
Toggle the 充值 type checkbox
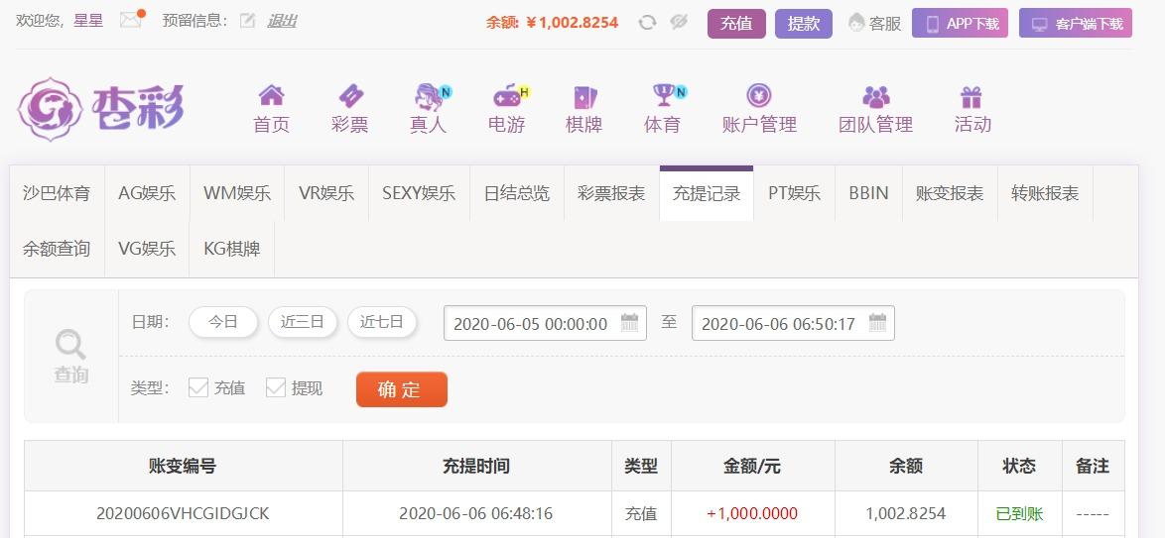197,387
